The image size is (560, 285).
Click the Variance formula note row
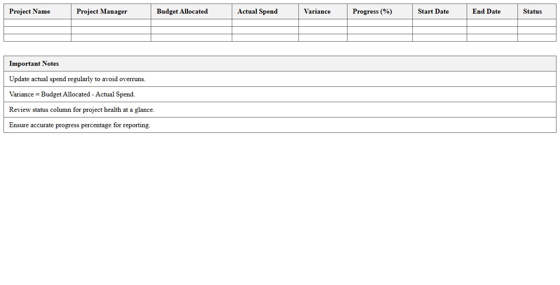pyautogui.click(x=280, y=94)
